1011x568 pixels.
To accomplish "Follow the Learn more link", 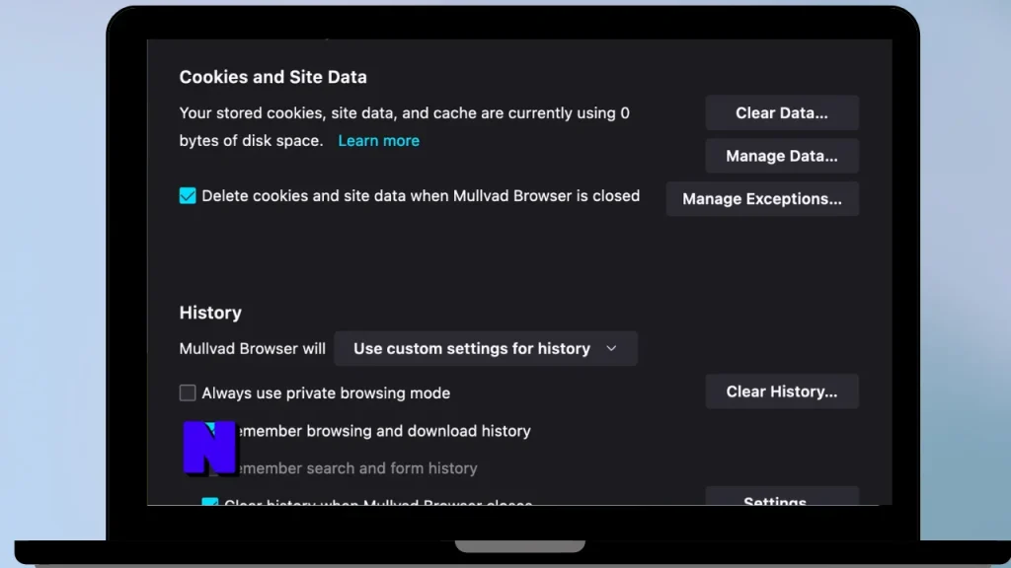I will pos(378,140).
